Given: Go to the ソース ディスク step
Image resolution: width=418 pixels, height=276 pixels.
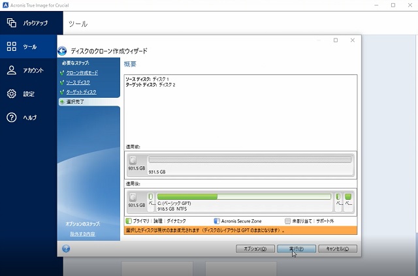Looking at the screenshot, I should 78,82.
